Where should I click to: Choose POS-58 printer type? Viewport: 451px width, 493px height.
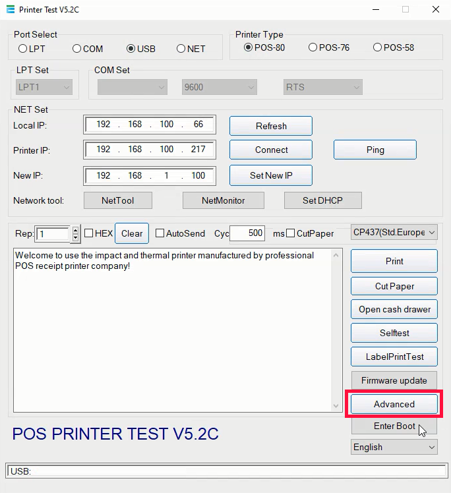tap(378, 47)
